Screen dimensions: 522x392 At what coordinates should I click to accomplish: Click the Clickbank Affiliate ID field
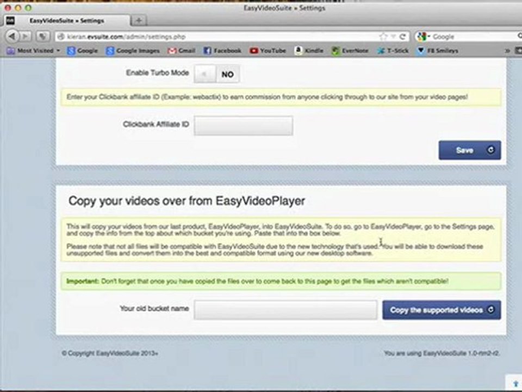[x=244, y=125]
